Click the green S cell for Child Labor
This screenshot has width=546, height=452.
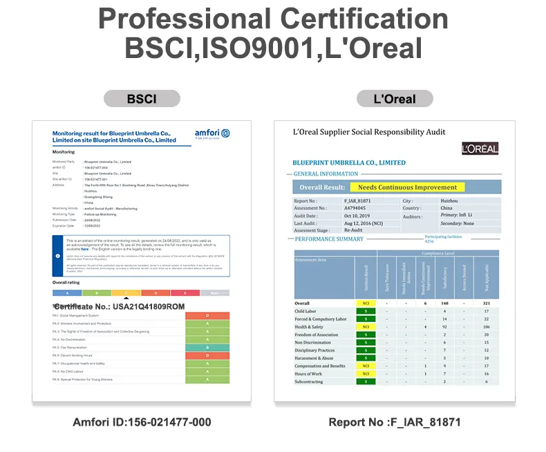tap(366, 311)
